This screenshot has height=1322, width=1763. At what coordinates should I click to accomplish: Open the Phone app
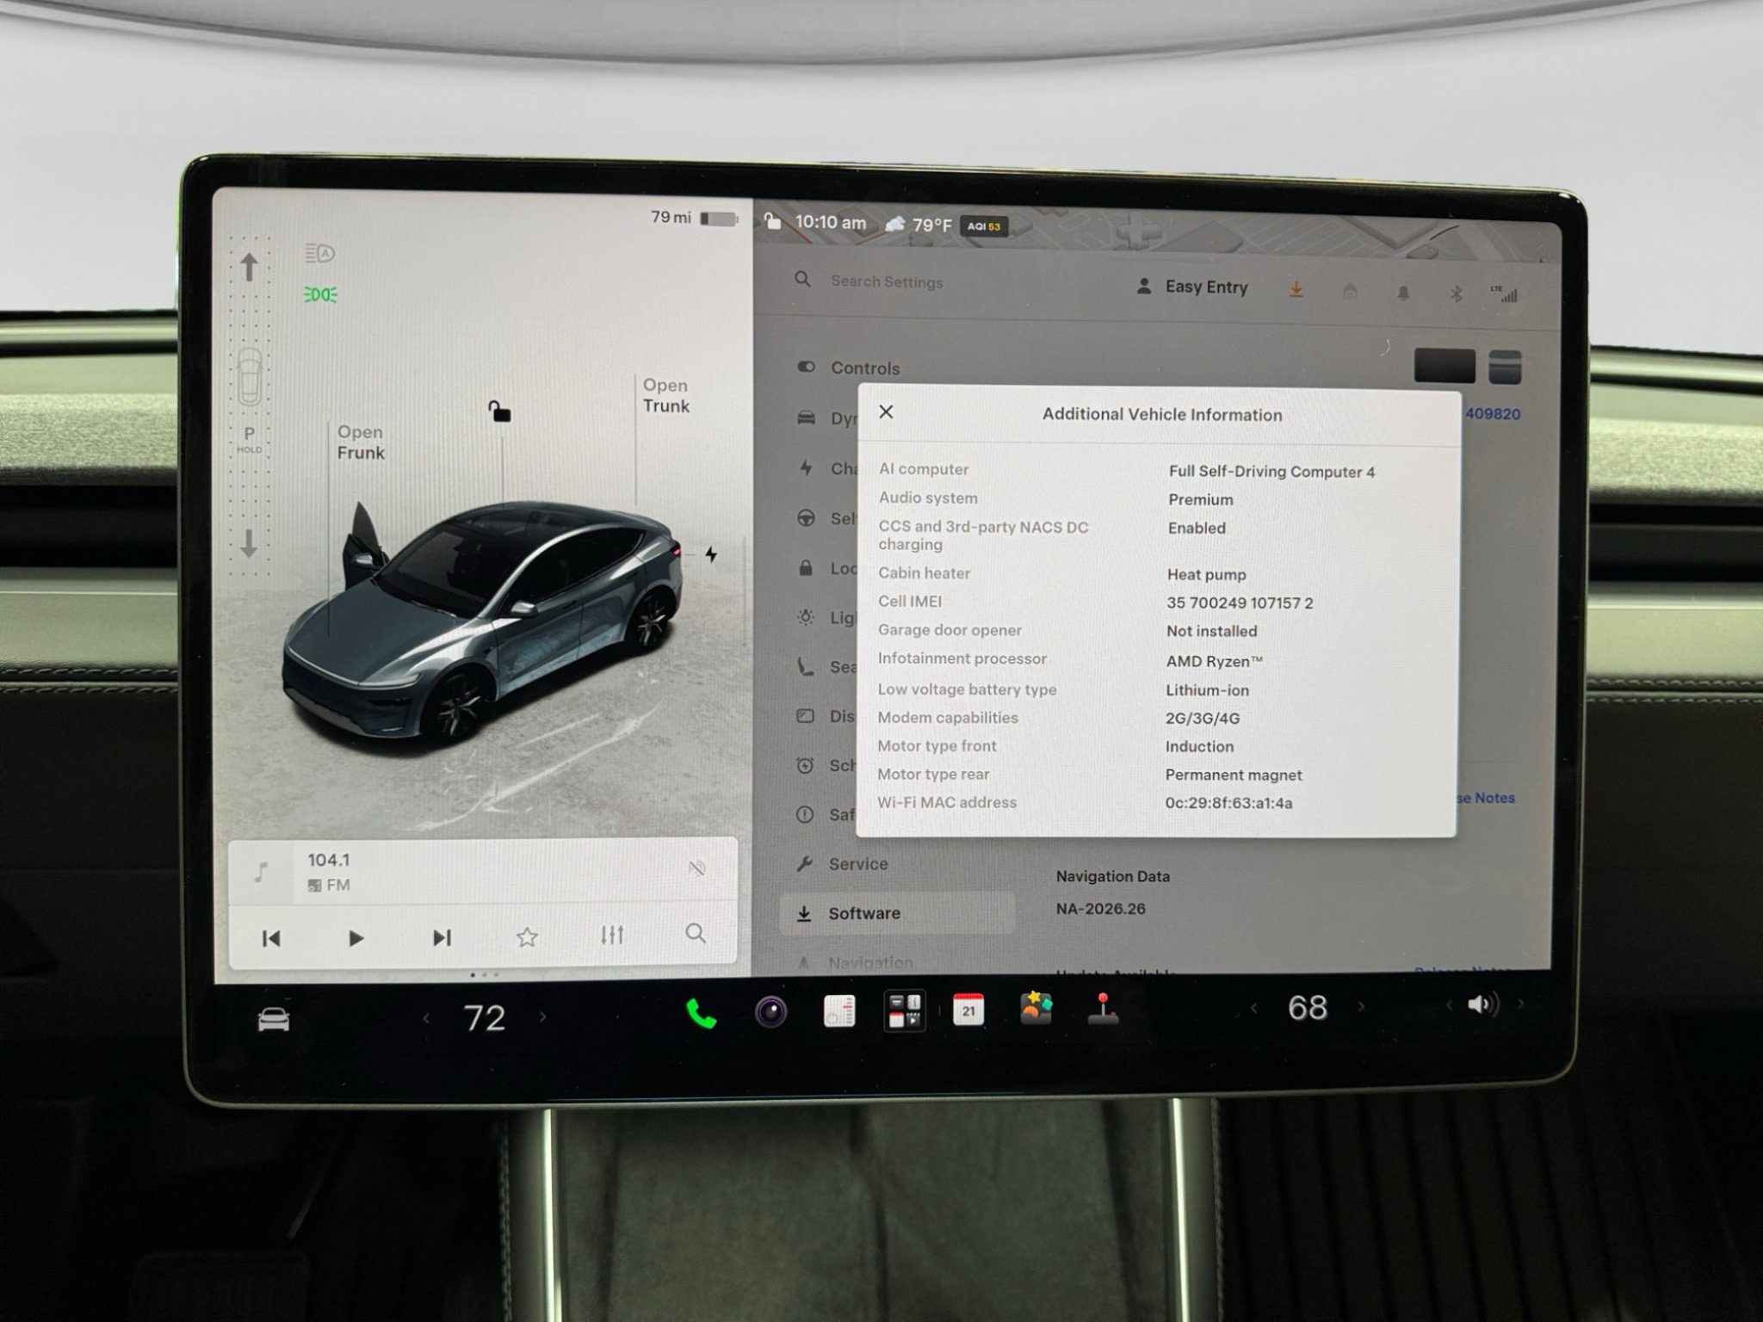pyautogui.click(x=702, y=1015)
